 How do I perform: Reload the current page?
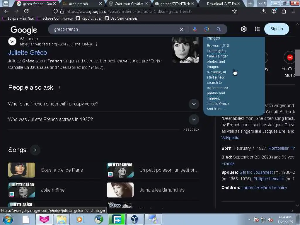click(x=26, y=11)
